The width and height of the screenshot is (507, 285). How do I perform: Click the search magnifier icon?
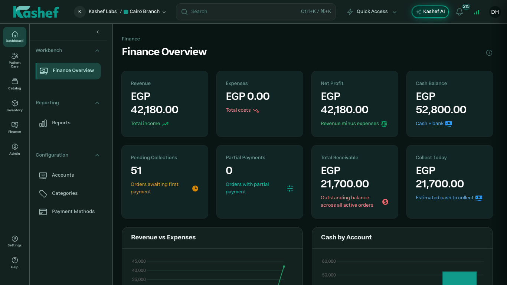click(184, 12)
